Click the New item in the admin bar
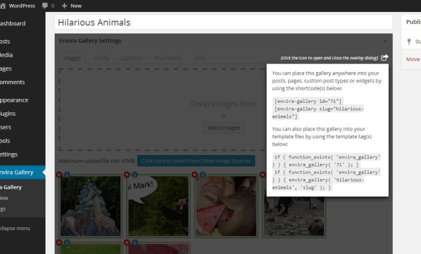421x254 pixels. tap(72, 5)
